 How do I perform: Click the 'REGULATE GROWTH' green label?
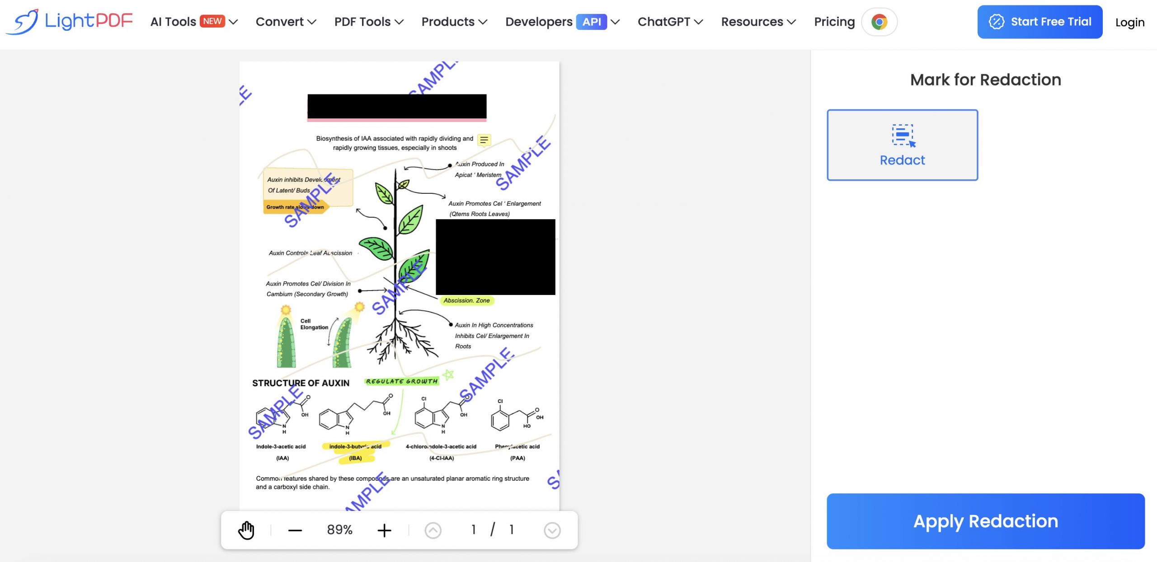[x=402, y=381]
